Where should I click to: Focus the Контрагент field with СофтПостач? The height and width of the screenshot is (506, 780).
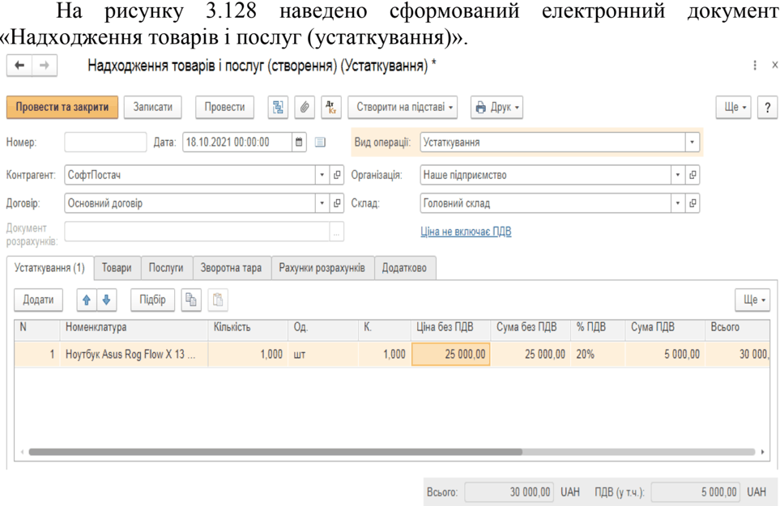click(190, 175)
